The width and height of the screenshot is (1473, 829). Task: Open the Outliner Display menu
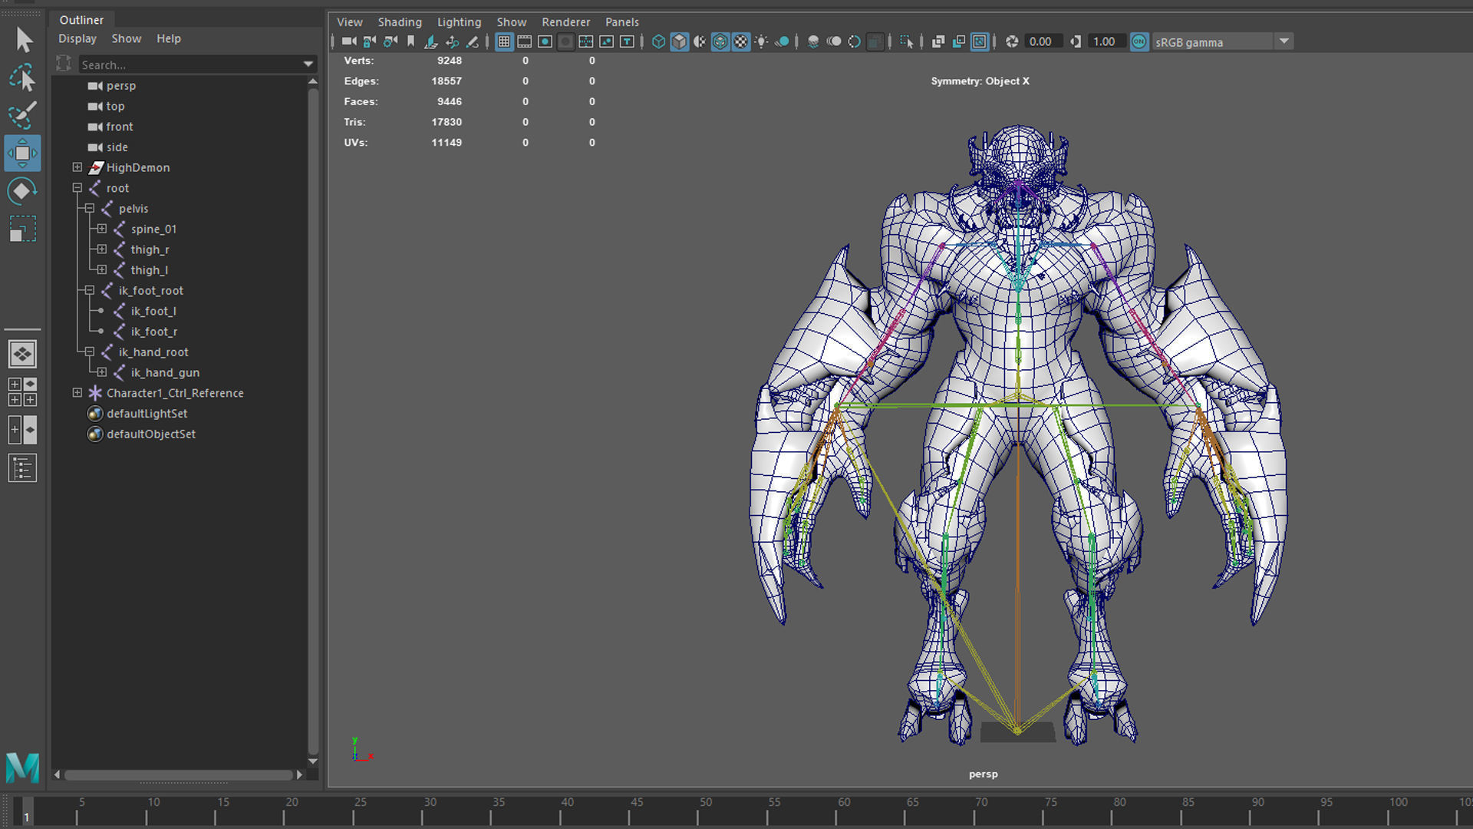click(x=77, y=38)
